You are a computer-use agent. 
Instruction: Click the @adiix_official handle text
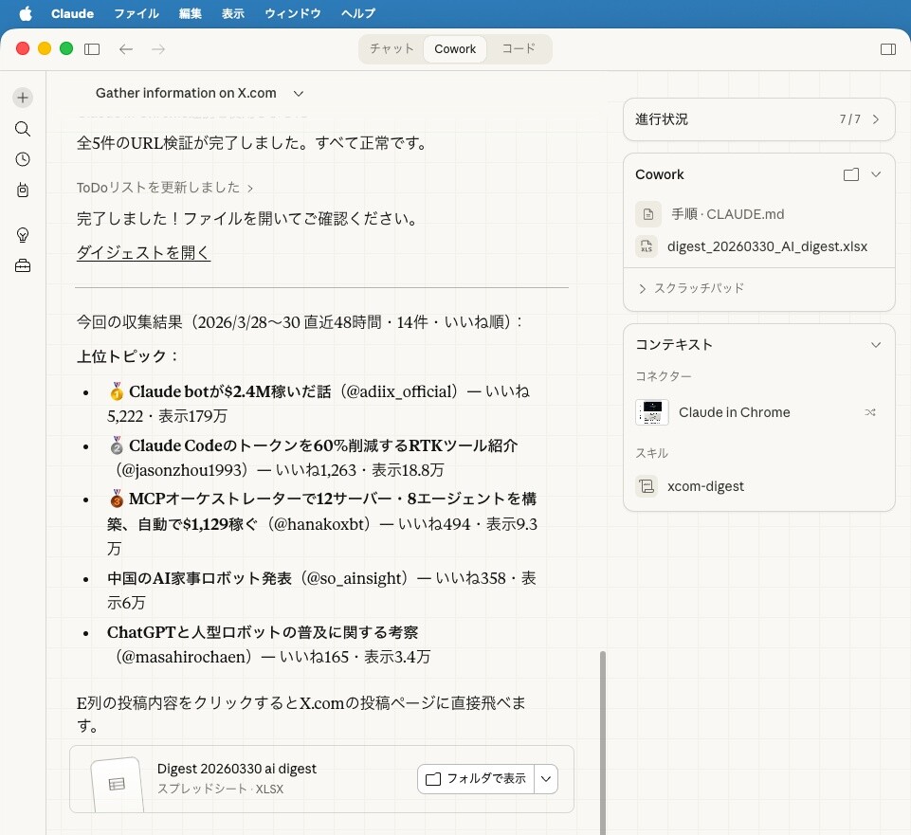(x=398, y=391)
